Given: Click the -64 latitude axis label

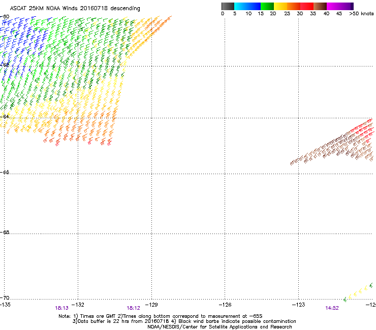Looking at the screenshot, I should (x=5, y=116).
